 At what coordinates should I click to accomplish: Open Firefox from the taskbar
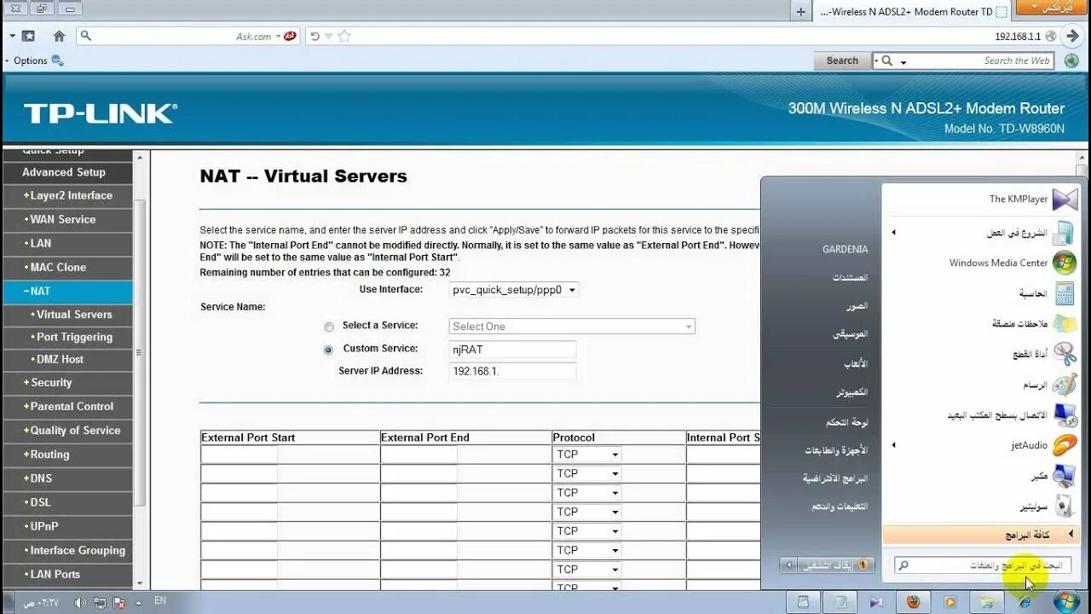pyautogui.click(x=914, y=601)
